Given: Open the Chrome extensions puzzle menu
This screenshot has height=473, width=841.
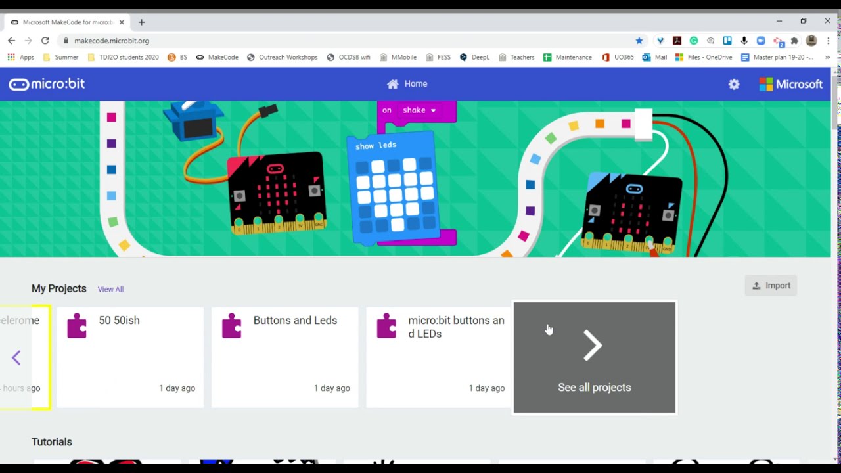Looking at the screenshot, I should coord(794,41).
